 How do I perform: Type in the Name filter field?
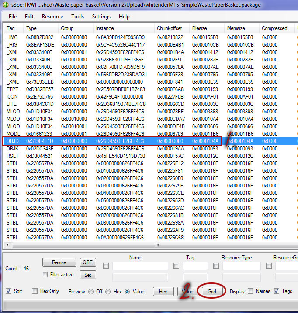pos(140,266)
